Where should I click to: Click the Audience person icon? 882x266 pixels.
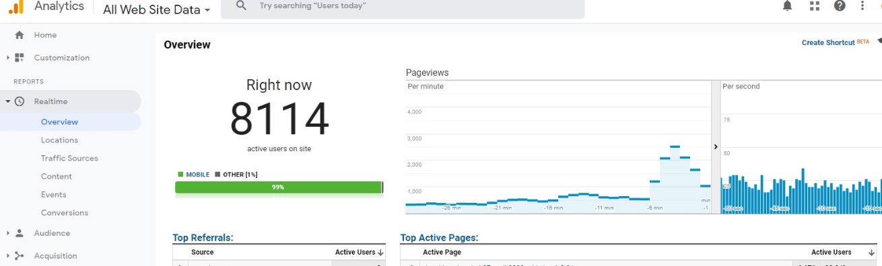(20, 233)
